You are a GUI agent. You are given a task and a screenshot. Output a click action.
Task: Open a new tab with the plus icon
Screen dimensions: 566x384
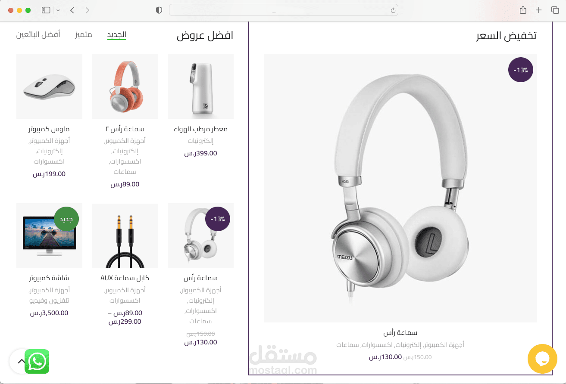(x=539, y=10)
